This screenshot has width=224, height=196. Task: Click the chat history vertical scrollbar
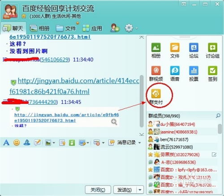(x=142, y=101)
